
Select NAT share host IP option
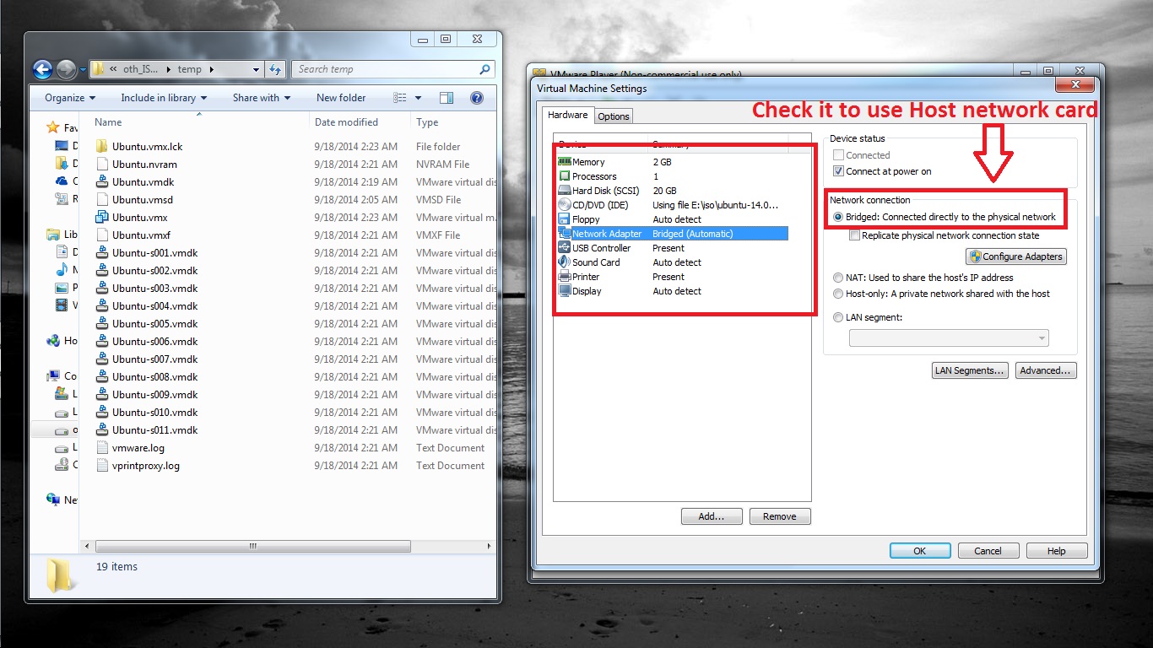[838, 278]
